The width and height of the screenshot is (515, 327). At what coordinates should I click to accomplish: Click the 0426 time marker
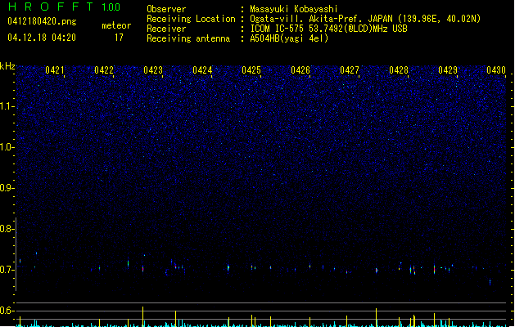[x=300, y=70]
